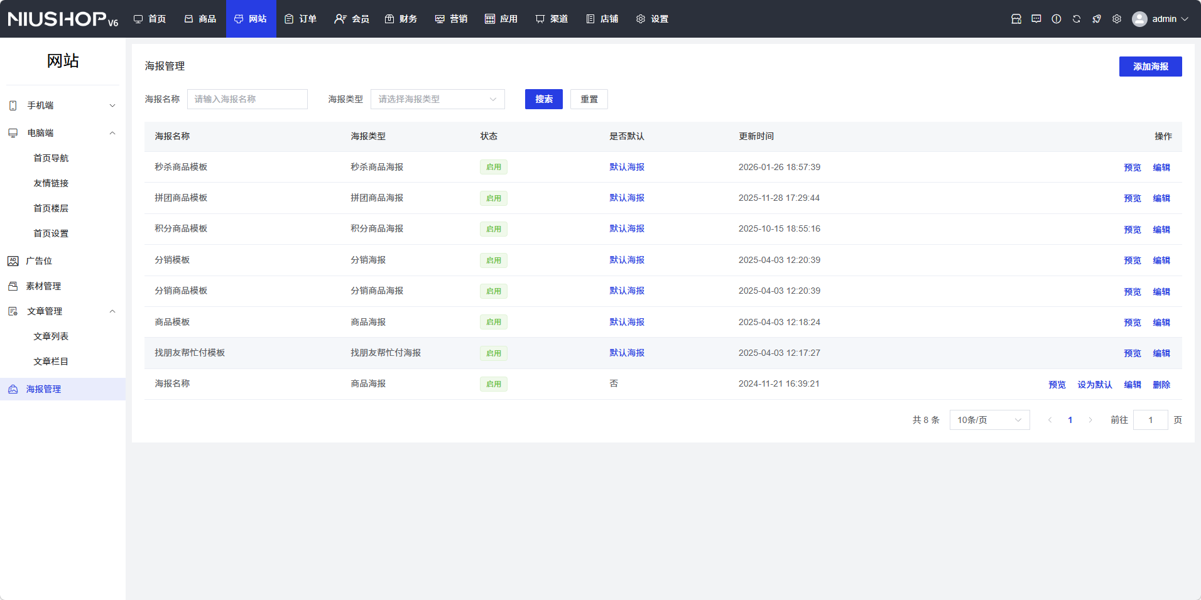Click the storefront icon in top bar
The width and height of the screenshot is (1201, 600).
click(x=1016, y=19)
